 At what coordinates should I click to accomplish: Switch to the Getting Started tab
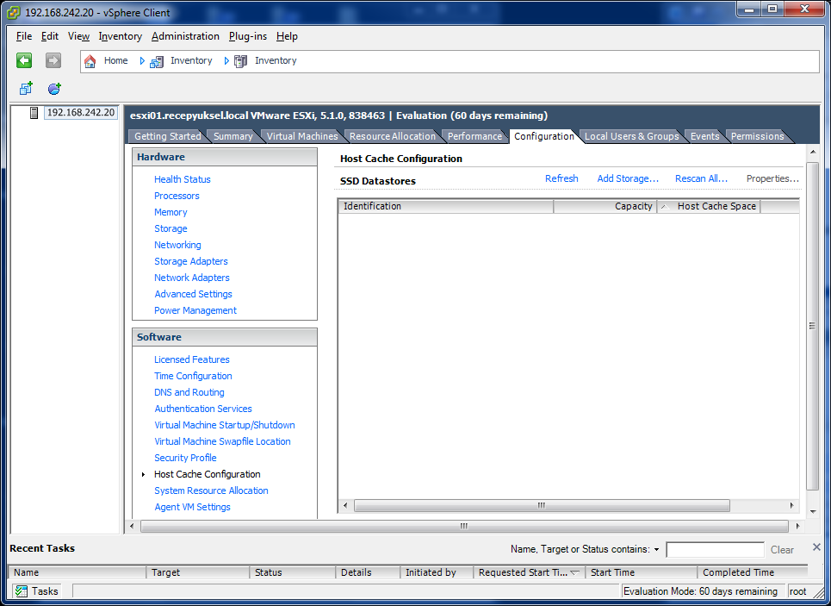click(167, 136)
